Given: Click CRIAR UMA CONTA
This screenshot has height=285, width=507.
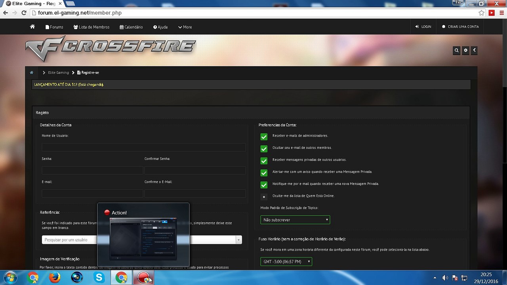Looking at the screenshot, I should (x=460, y=27).
